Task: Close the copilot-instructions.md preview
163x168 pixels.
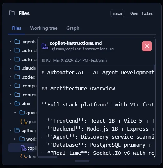Action: [x=147, y=46]
